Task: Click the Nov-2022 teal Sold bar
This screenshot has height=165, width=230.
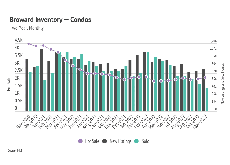Action: pyautogui.click(x=207, y=100)
